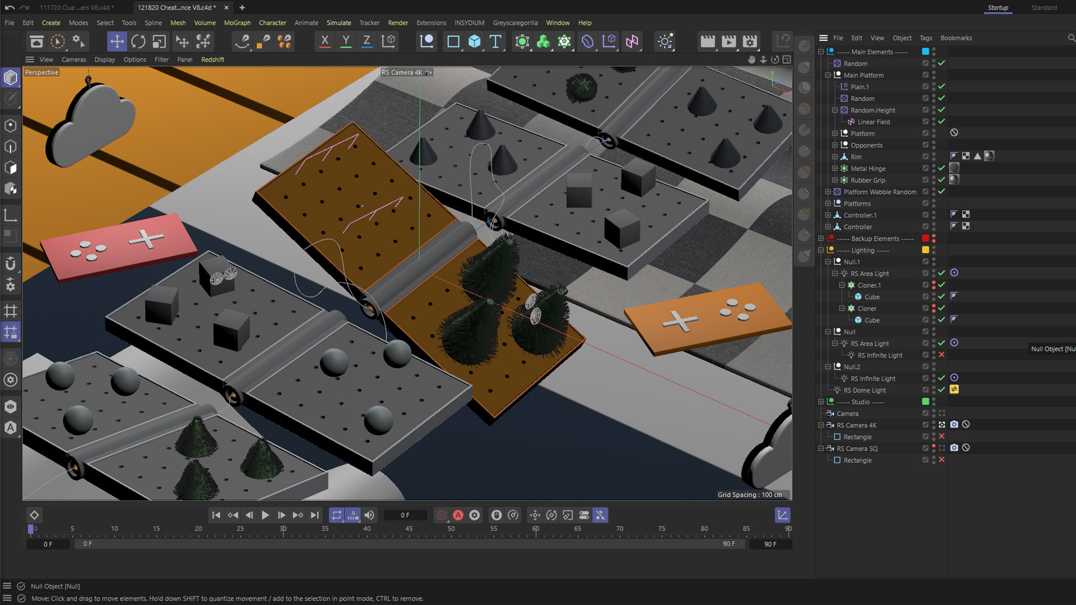1076x605 pixels.
Task: Add a Cube primitive object
Action: (x=474, y=41)
